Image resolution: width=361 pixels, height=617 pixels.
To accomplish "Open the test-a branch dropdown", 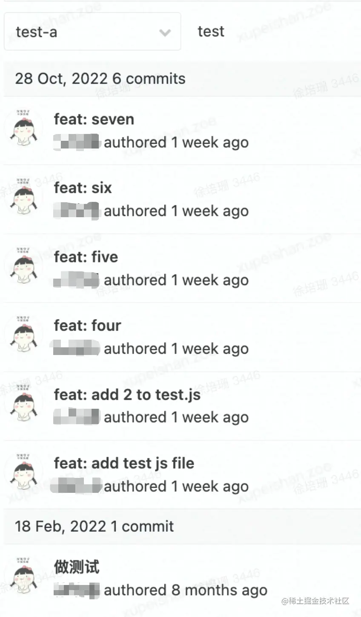I will (92, 32).
